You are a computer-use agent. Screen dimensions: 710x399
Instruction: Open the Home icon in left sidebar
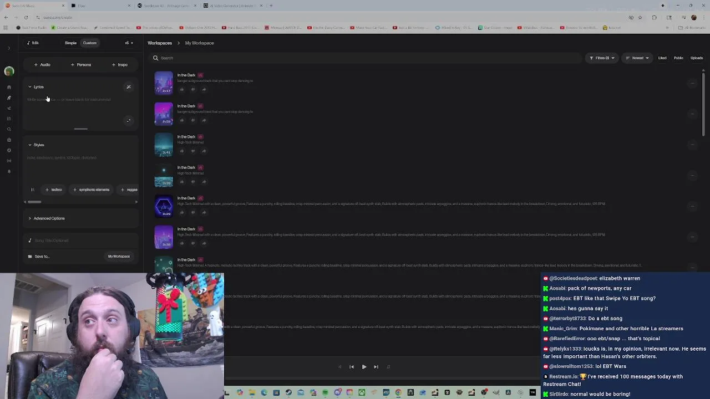point(9,87)
